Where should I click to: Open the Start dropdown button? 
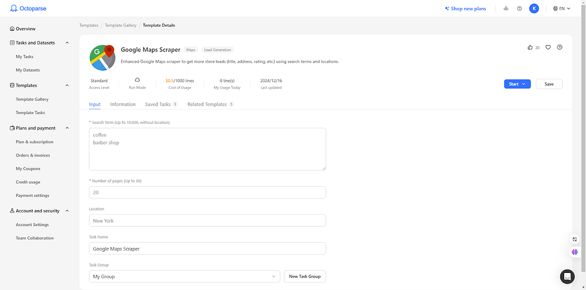(x=517, y=84)
